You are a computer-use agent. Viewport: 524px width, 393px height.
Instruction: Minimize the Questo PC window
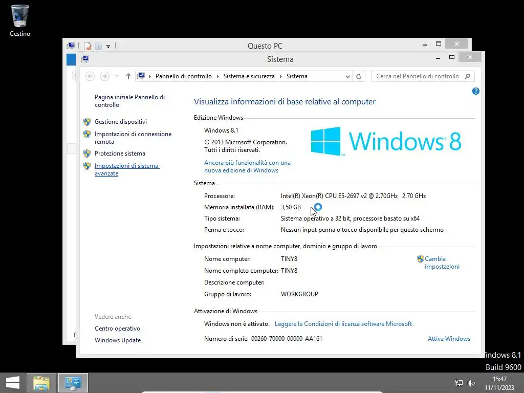tap(425, 45)
